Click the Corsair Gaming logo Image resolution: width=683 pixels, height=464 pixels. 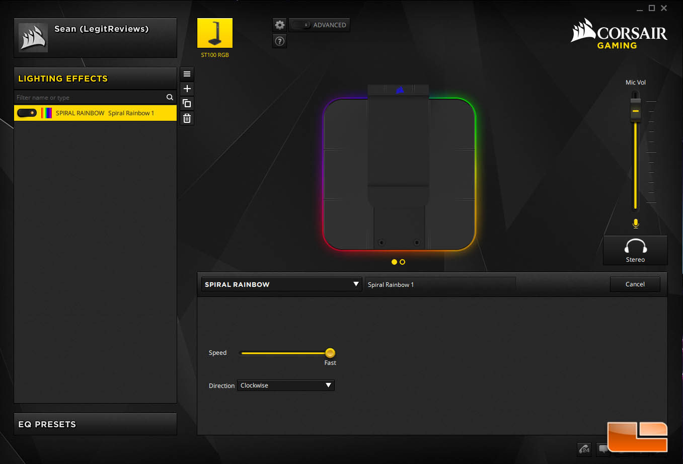pyautogui.click(x=619, y=34)
